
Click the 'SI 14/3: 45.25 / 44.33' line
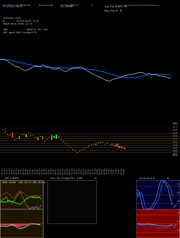[27, 21]
